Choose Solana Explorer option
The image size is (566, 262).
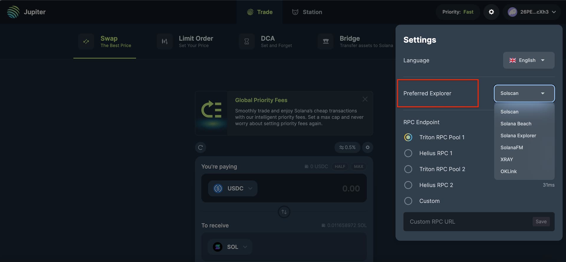(524, 136)
